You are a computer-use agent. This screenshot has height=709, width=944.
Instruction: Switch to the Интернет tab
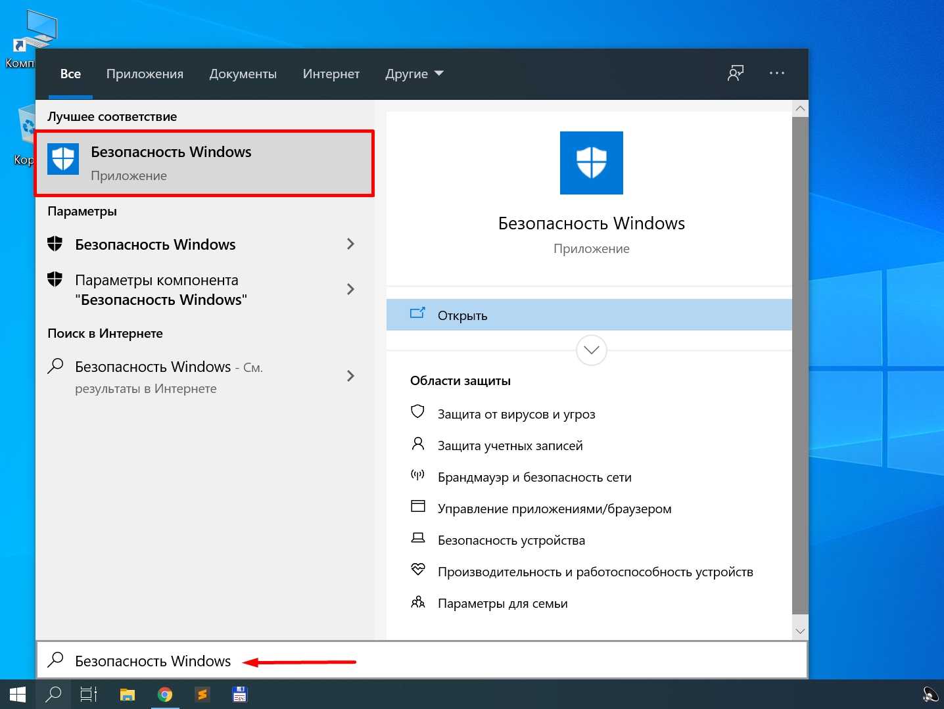(x=331, y=74)
